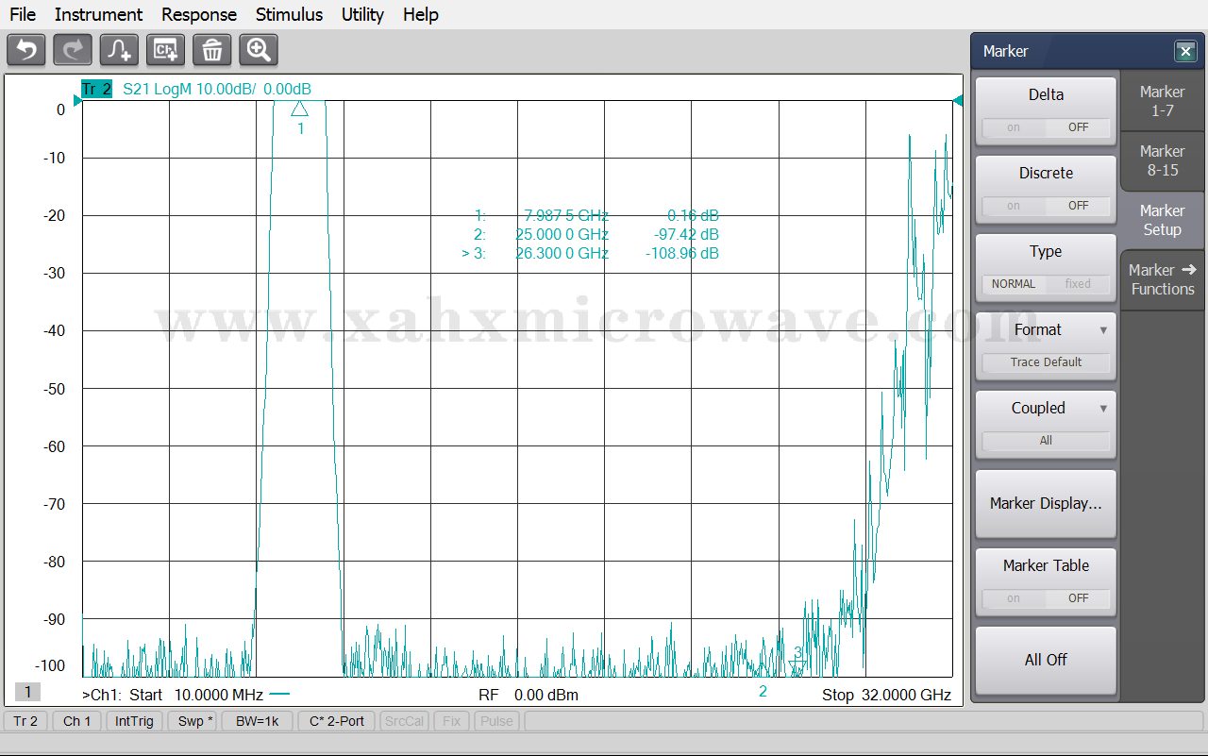Open the Response menu
The height and width of the screenshot is (756, 1208).
tap(199, 14)
